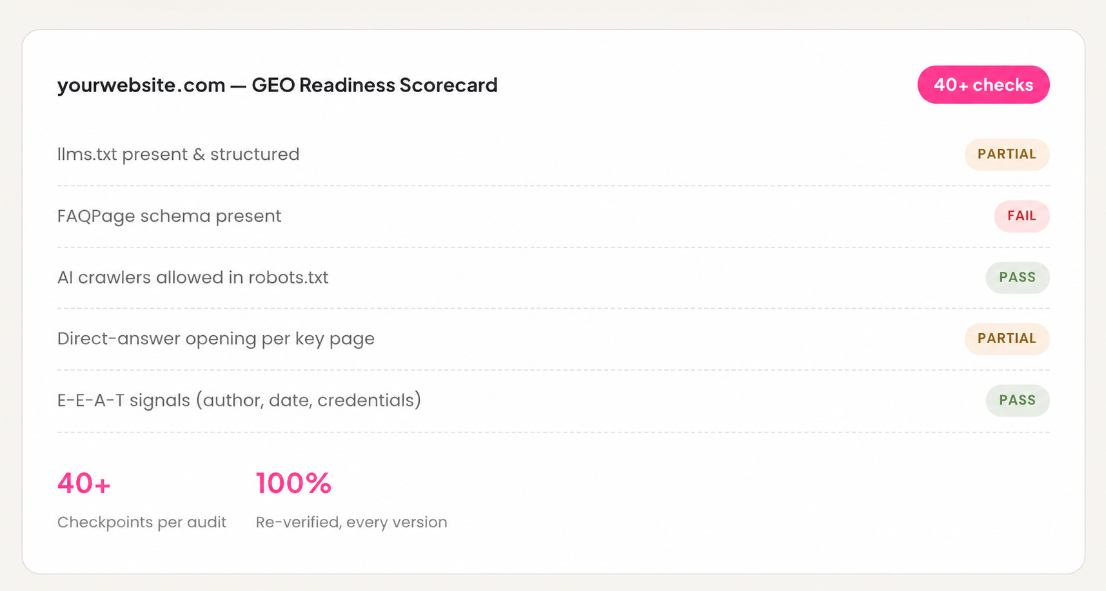The width and height of the screenshot is (1106, 591).
Task: Click the word Scorecard in the heading
Action: (448, 85)
